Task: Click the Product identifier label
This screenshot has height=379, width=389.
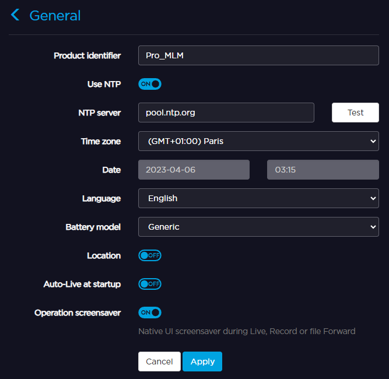Action: coord(87,55)
